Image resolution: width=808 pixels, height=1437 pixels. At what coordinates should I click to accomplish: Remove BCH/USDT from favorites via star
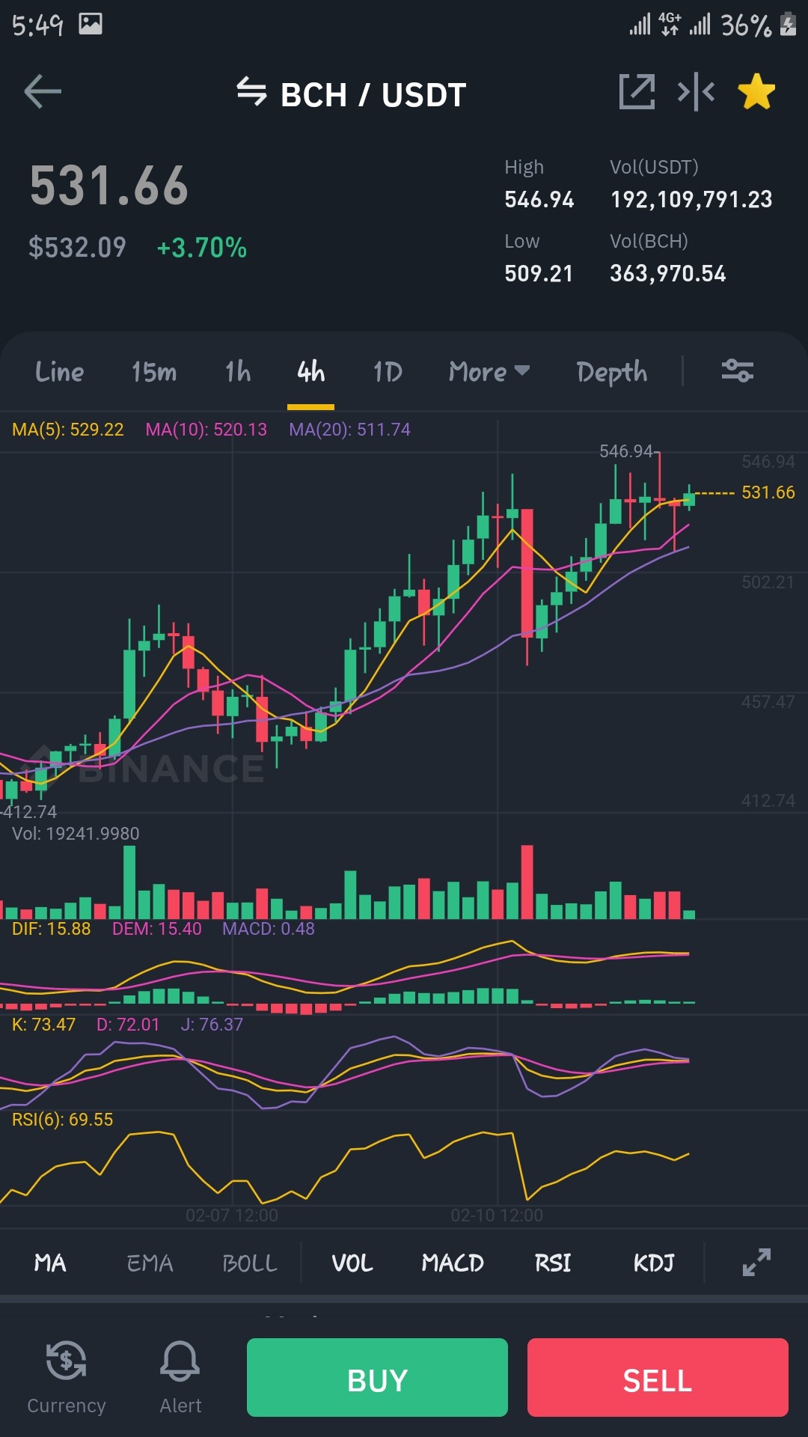[x=756, y=92]
